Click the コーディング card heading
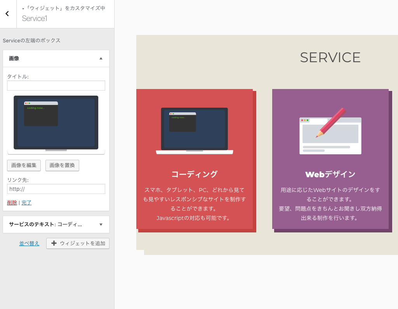This screenshot has width=398, height=309. pos(195,174)
